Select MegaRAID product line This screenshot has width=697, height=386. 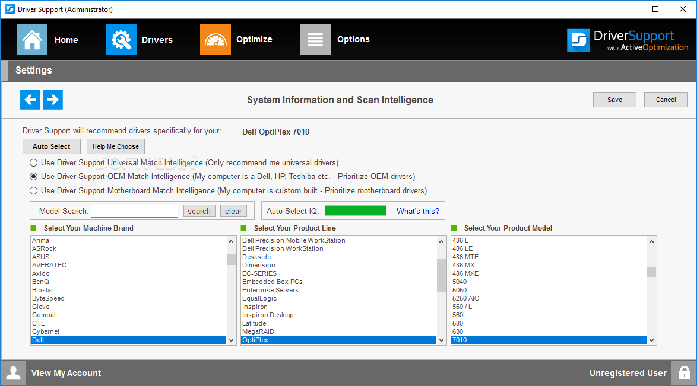pos(339,331)
